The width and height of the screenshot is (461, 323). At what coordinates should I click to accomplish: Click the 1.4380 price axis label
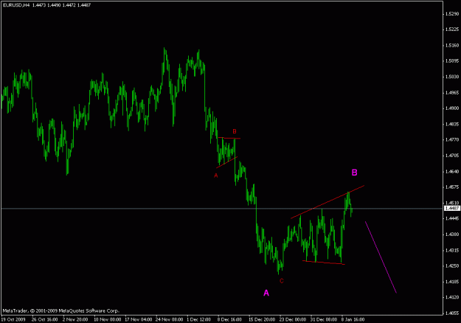click(x=452, y=235)
